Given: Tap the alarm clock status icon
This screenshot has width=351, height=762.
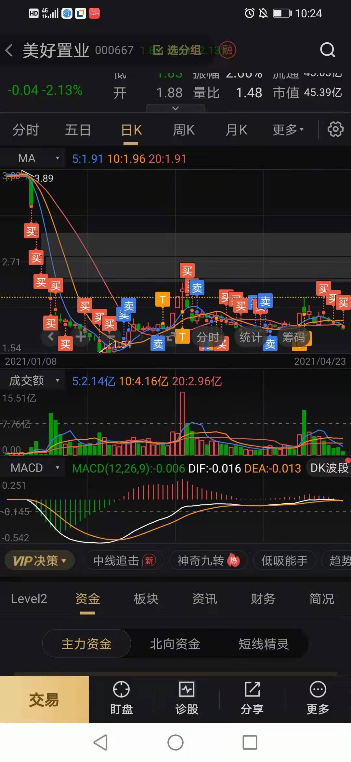Looking at the screenshot, I should 249,13.
